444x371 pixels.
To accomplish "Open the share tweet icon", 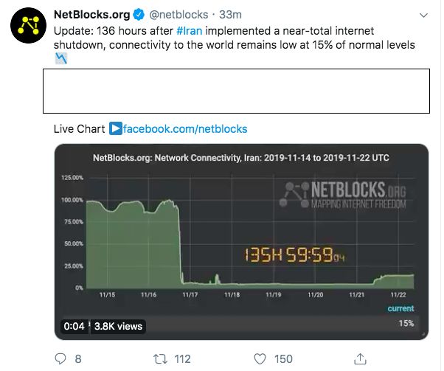I will click(x=361, y=358).
